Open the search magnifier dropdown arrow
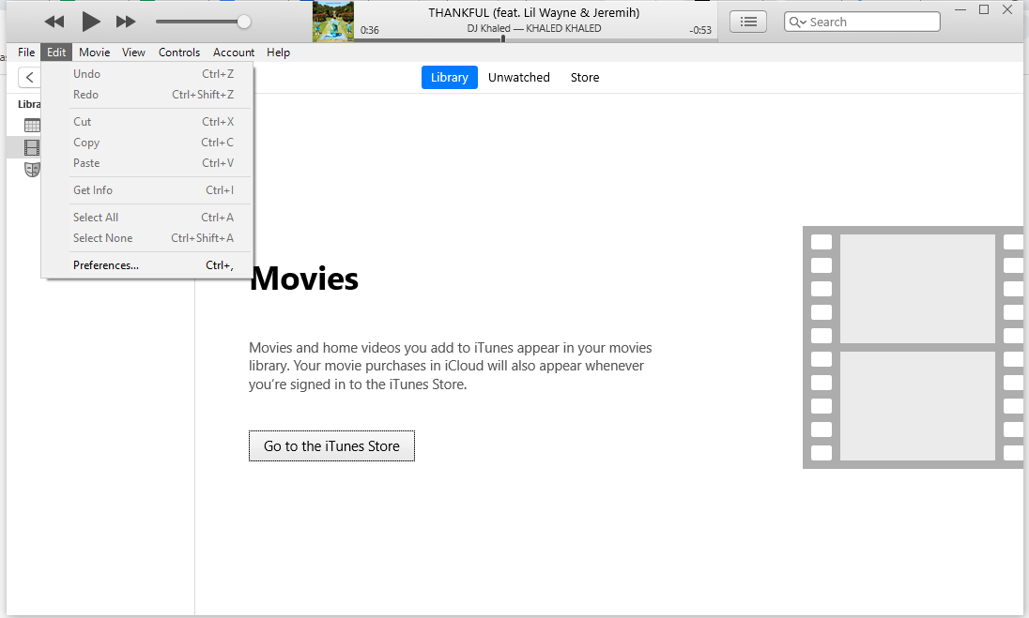Screen dimensions: 1029x618 point(798,23)
